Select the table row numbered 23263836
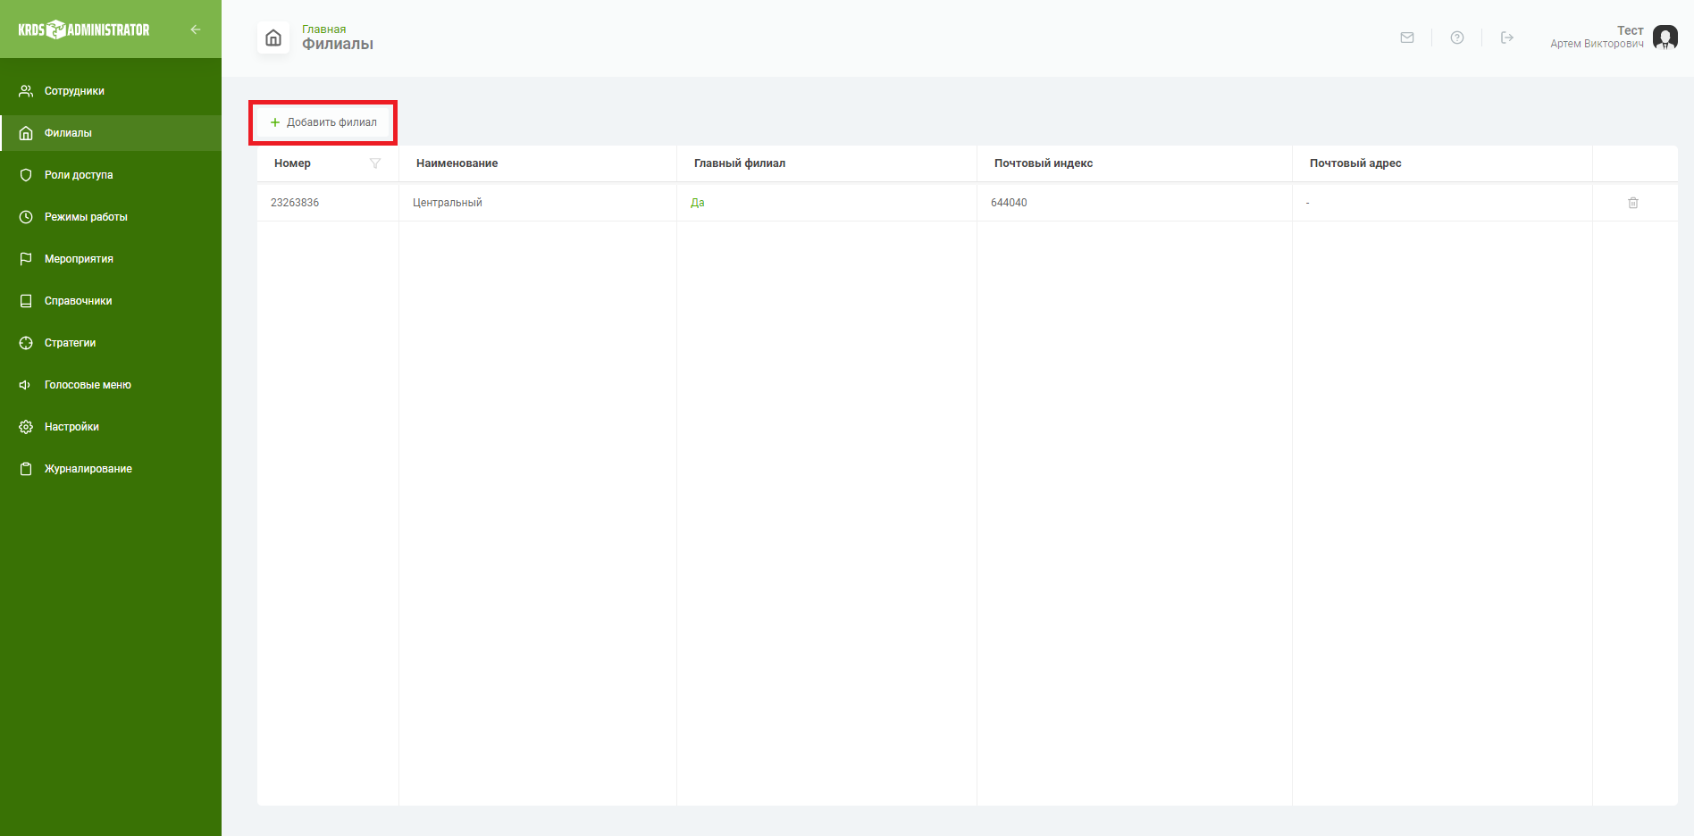 point(967,203)
